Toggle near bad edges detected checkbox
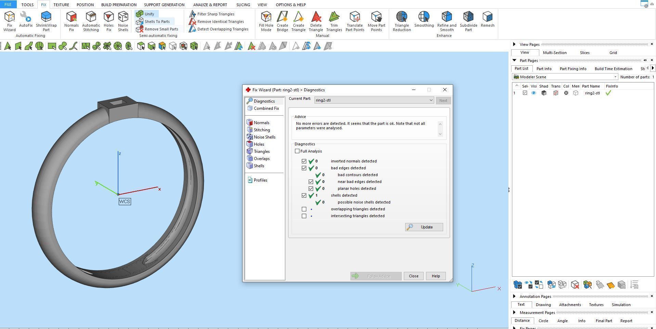The height and width of the screenshot is (329, 656). pyautogui.click(x=311, y=182)
